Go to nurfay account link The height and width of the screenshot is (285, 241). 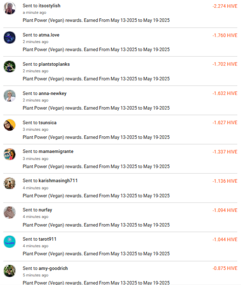click(x=45, y=210)
